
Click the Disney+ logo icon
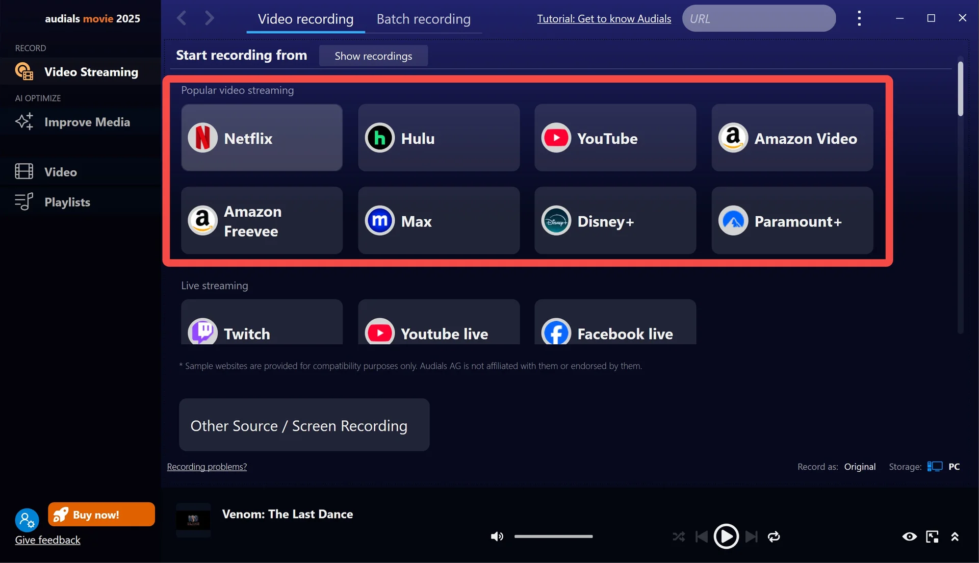coord(556,220)
